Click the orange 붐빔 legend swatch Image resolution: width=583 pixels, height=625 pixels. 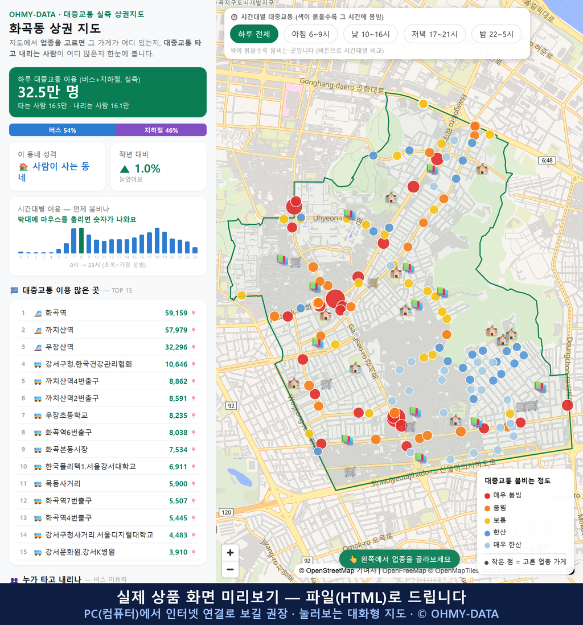[x=487, y=508]
